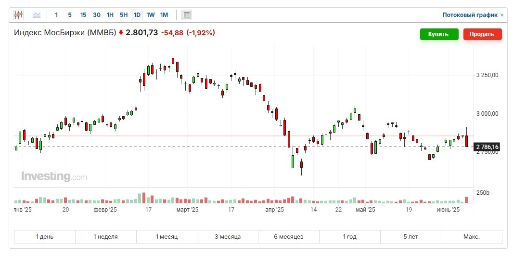Image resolution: width=513 pixels, height=256 pixels.
Task: Open the Потоковый график link
Action: tap(473, 15)
